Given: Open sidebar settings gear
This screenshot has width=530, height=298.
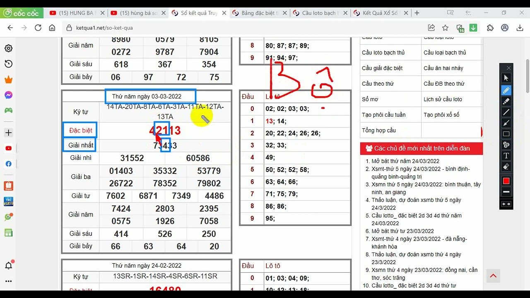Looking at the screenshot, I should pyautogui.click(x=8, y=48).
